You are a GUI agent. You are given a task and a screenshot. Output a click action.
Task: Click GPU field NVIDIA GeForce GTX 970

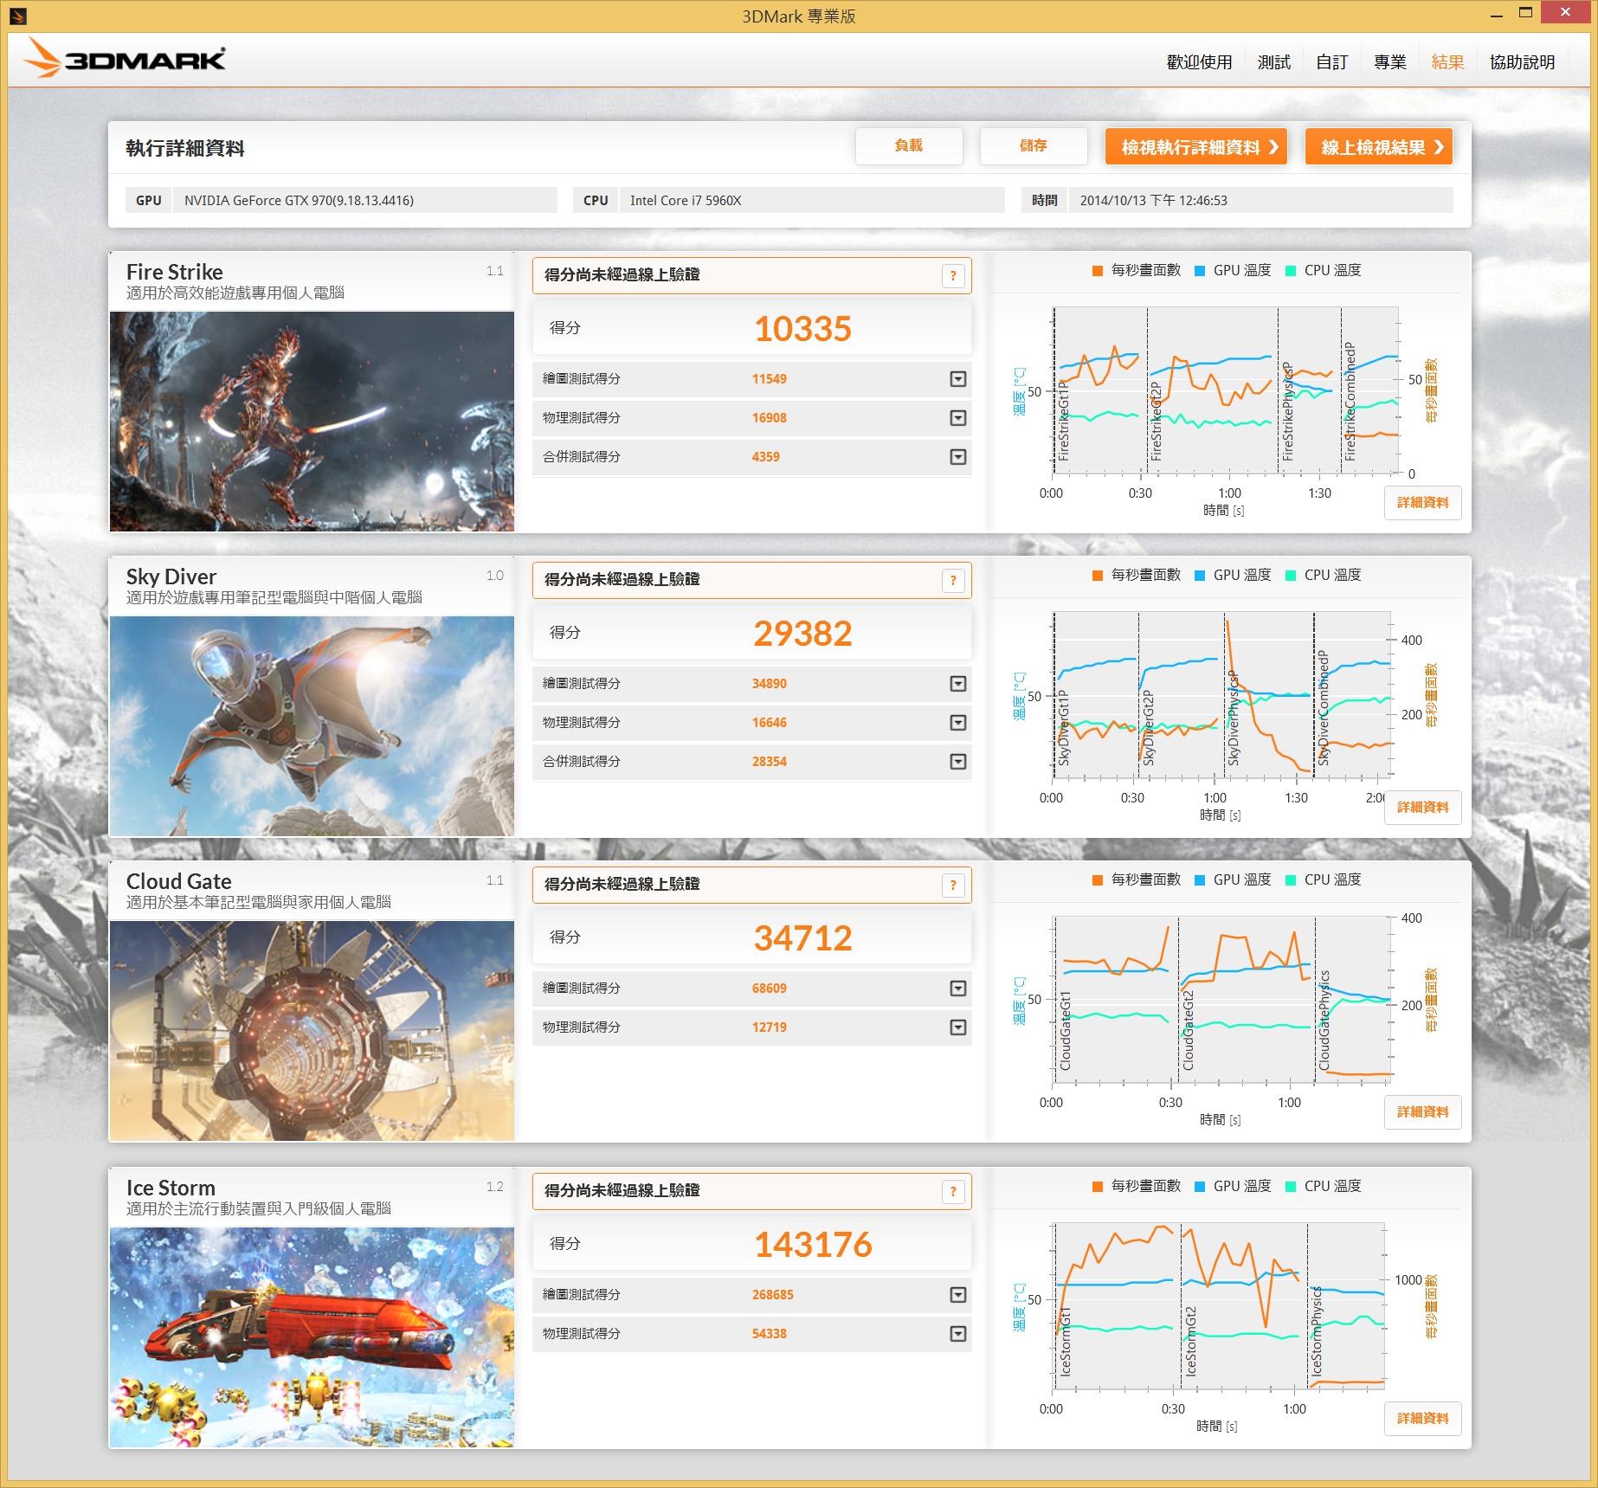click(364, 201)
